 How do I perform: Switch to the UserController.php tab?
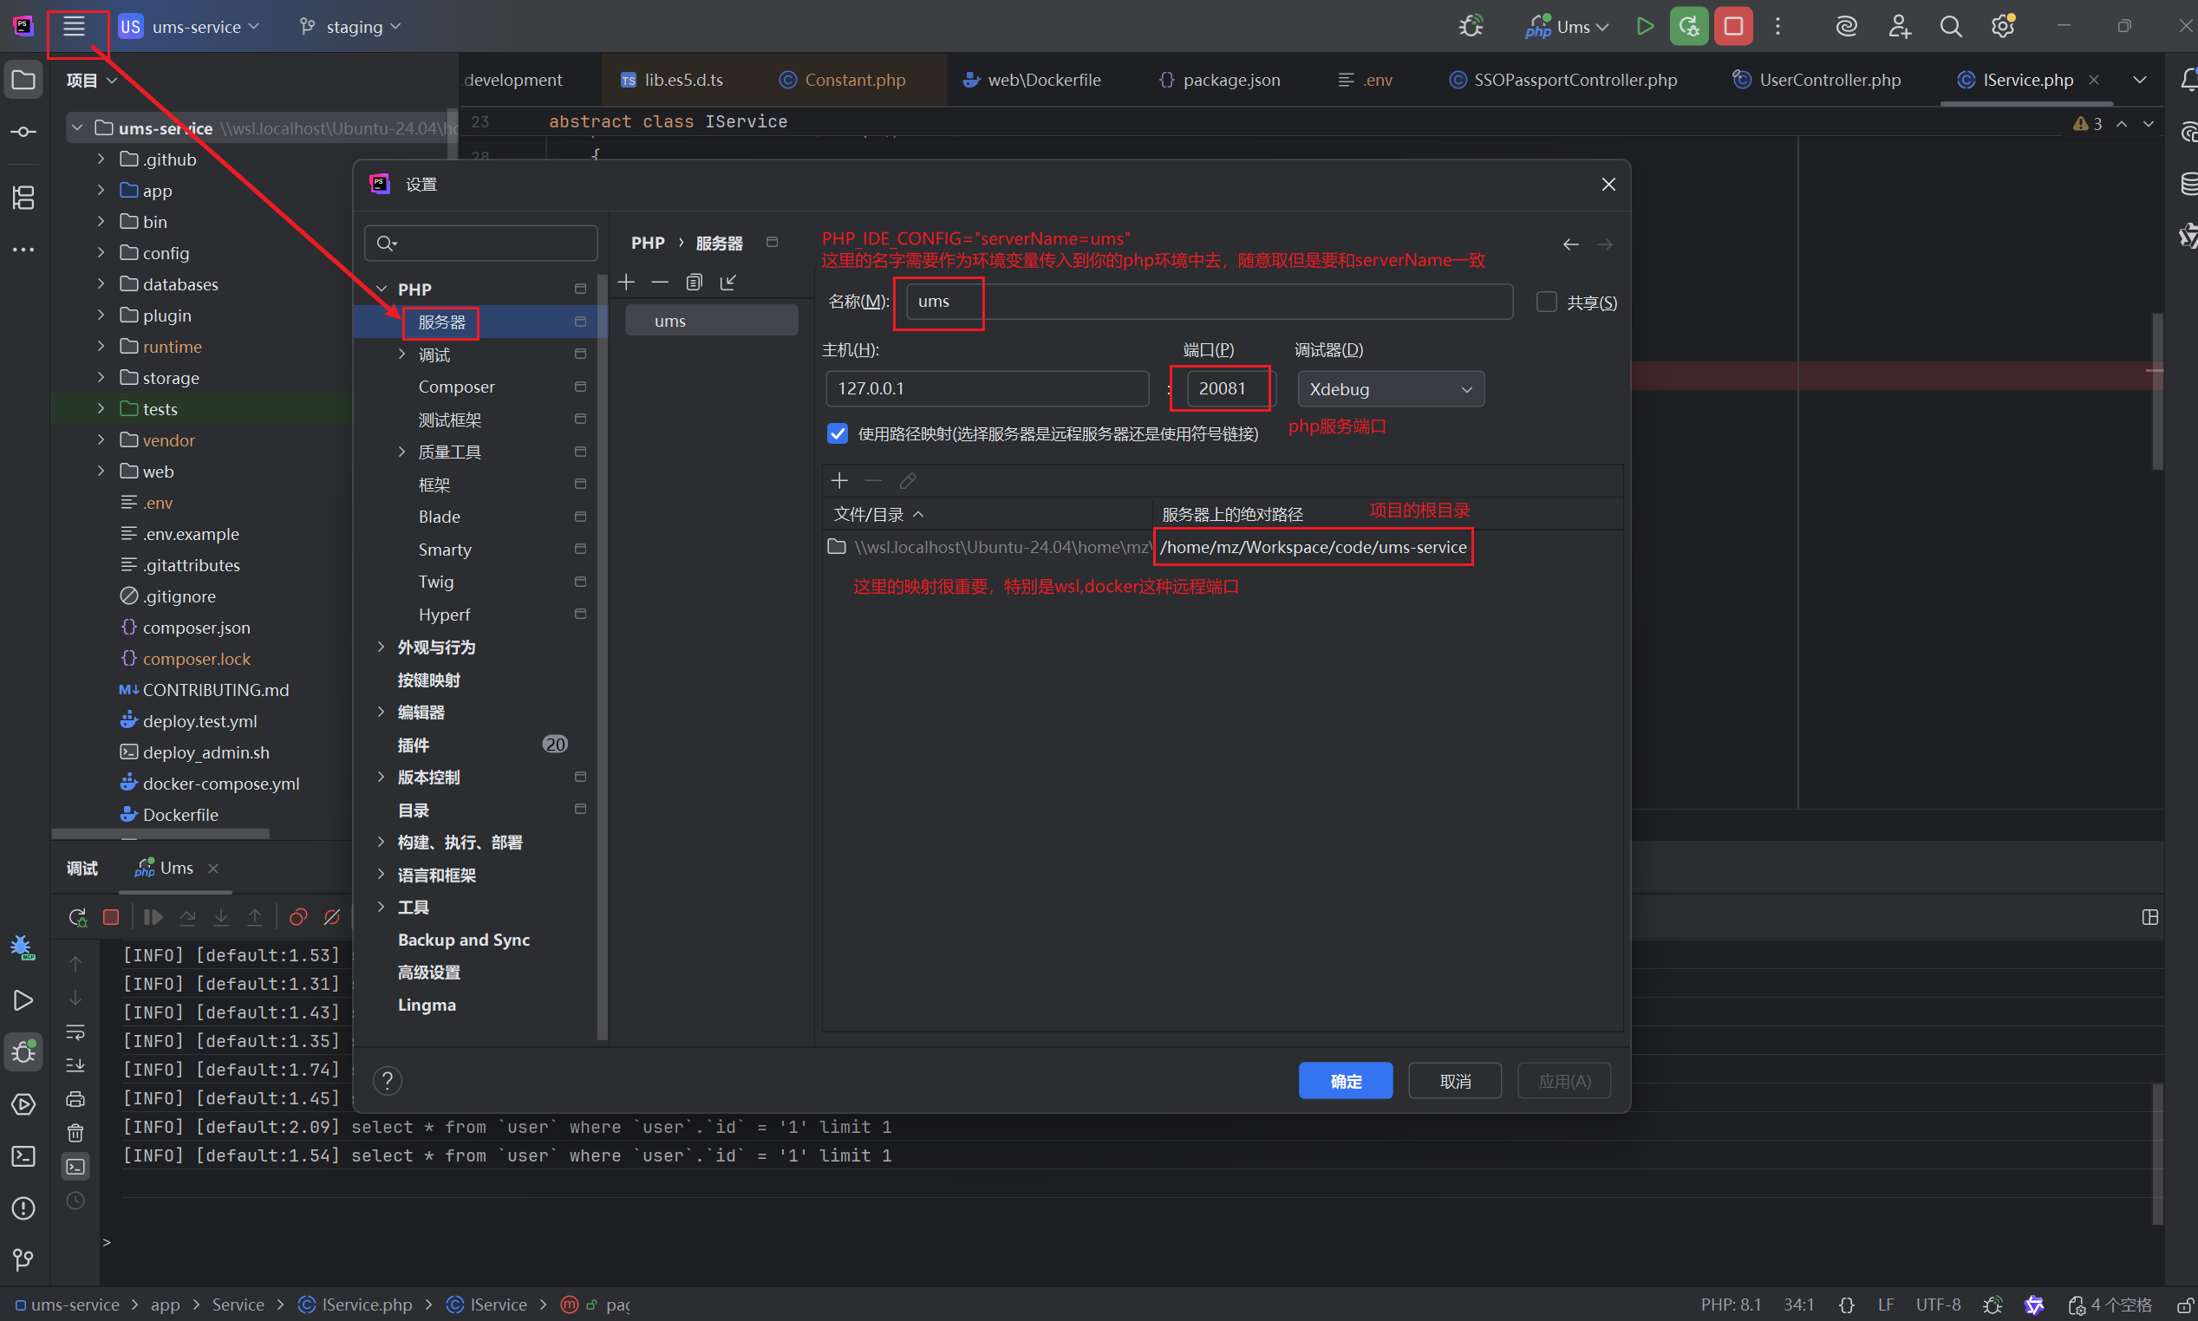(1829, 80)
